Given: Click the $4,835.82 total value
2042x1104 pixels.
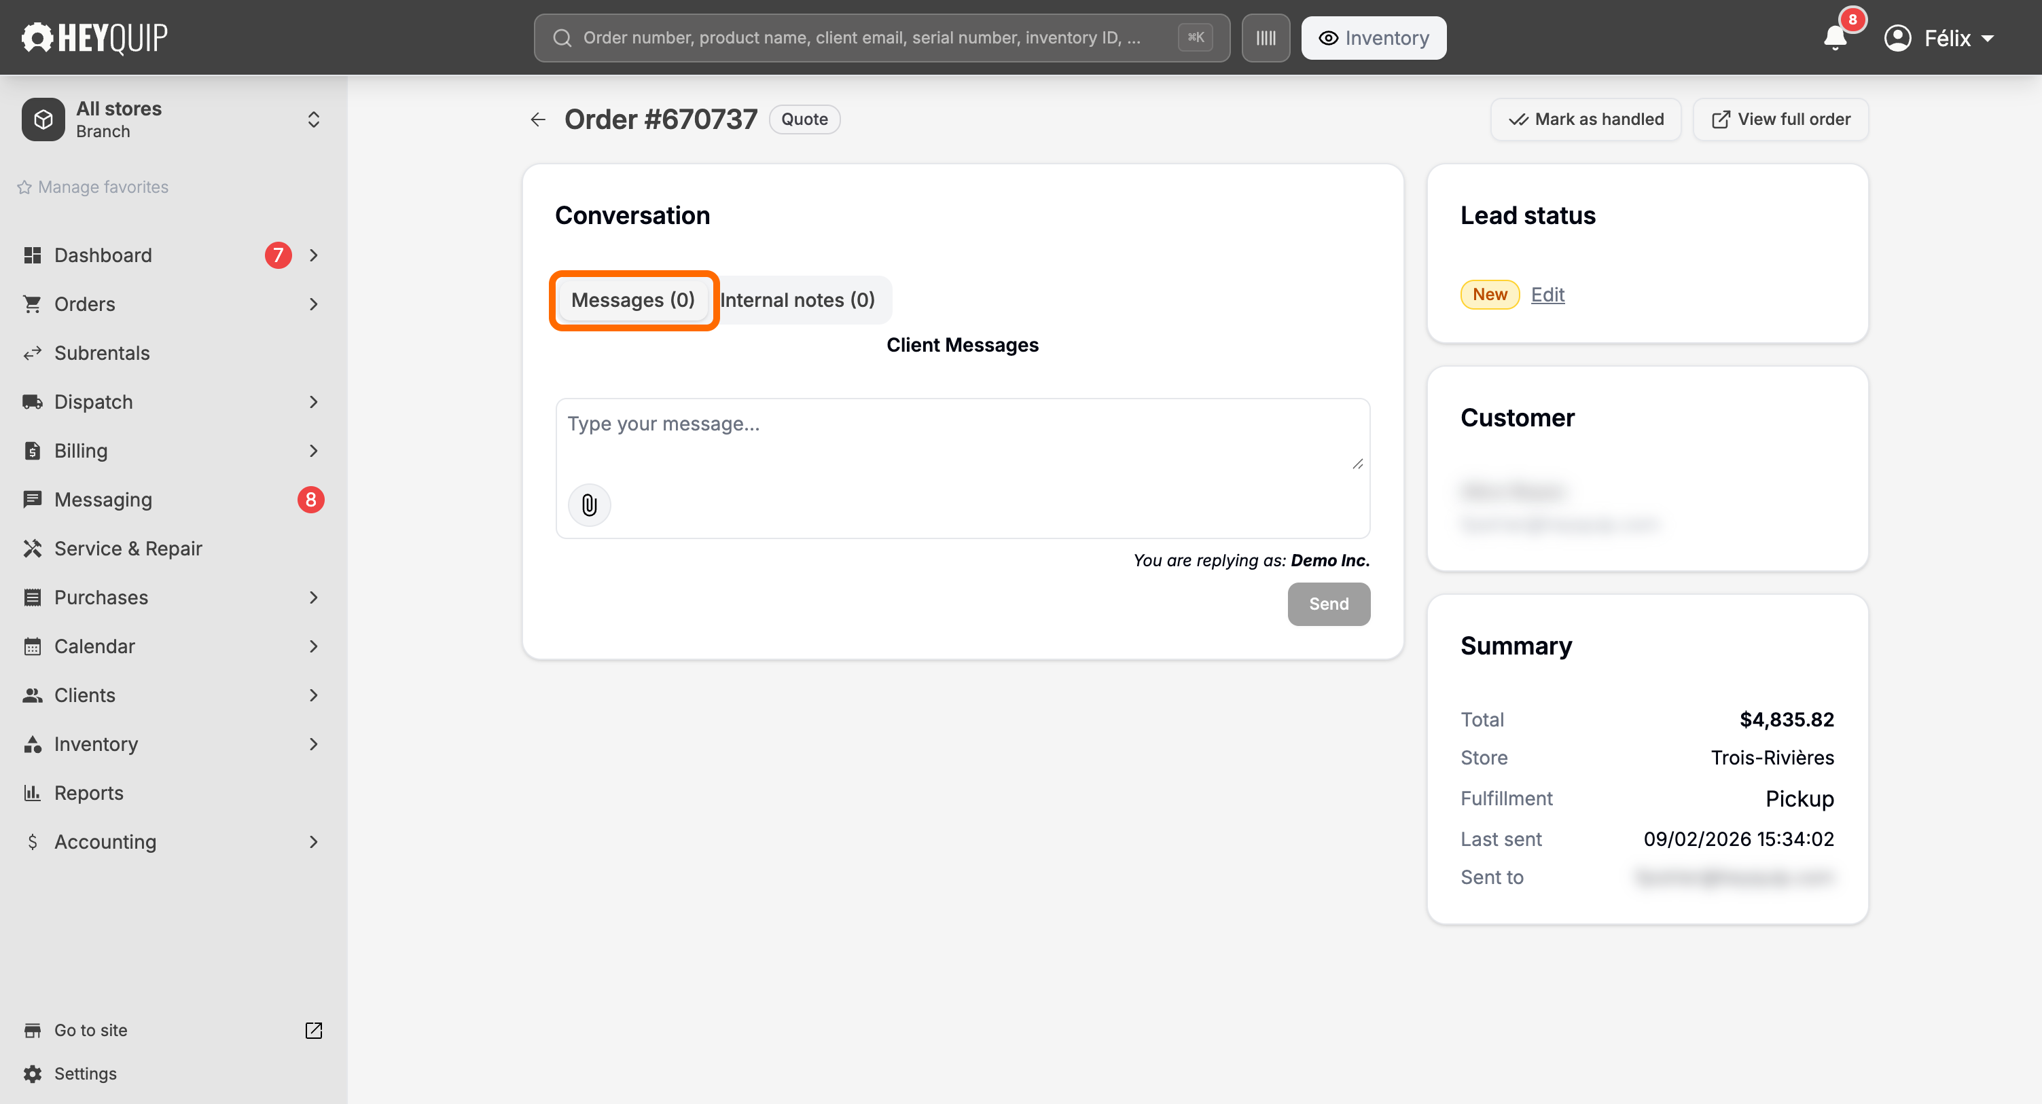Looking at the screenshot, I should pos(1787,720).
